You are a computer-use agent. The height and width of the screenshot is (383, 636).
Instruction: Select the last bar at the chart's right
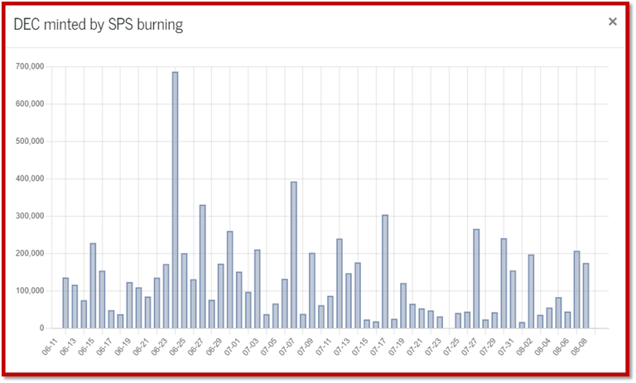[585, 296]
